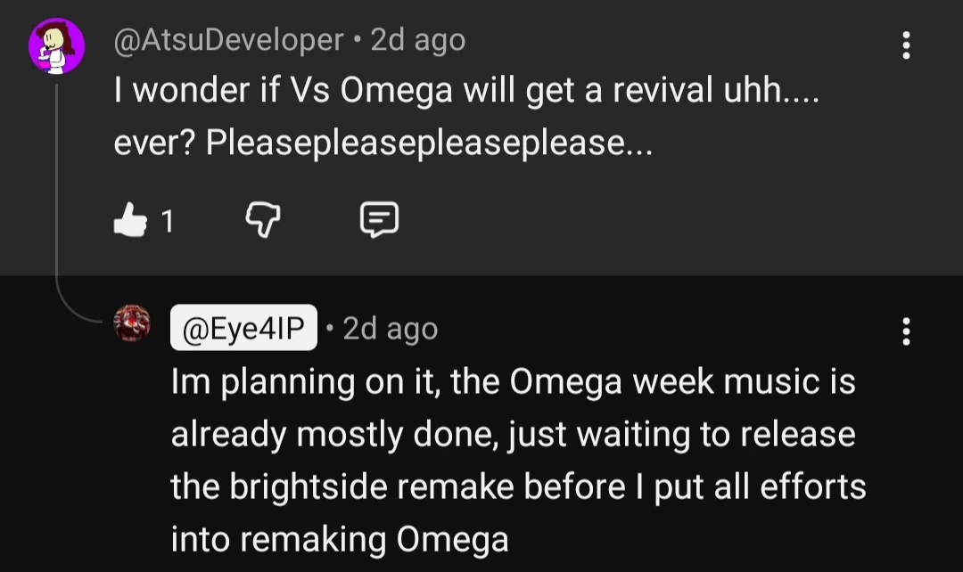Tap the reply icon under AtsuDeveloper's comment
Viewport: 963px width, 572px height.
coord(378,219)
